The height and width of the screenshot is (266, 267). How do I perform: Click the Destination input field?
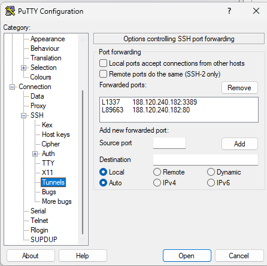[x=205, y=160]
